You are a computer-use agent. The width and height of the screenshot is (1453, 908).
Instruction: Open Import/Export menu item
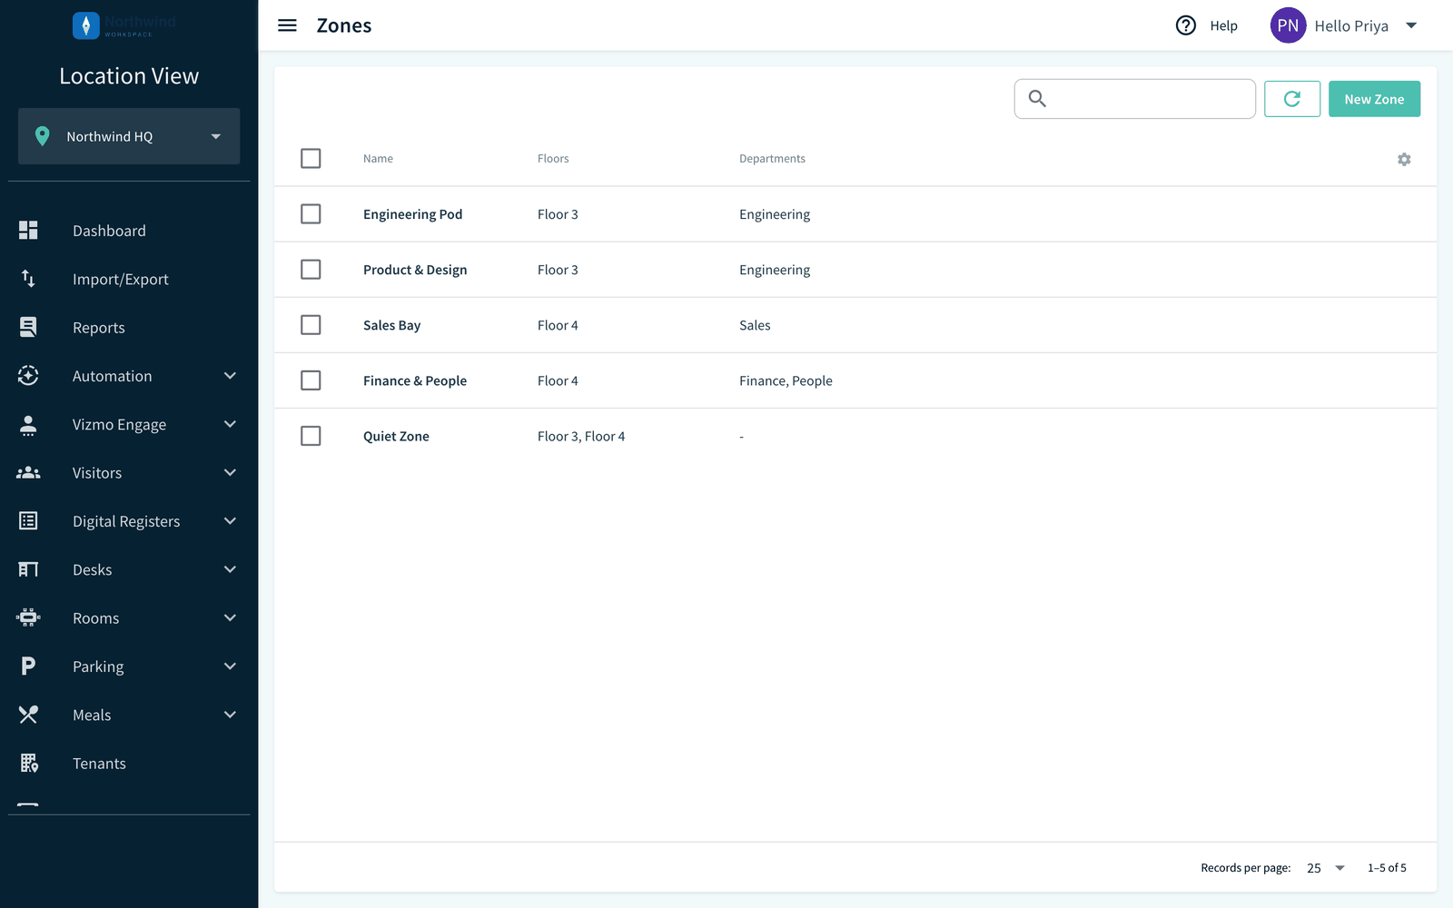coord(121,279)
